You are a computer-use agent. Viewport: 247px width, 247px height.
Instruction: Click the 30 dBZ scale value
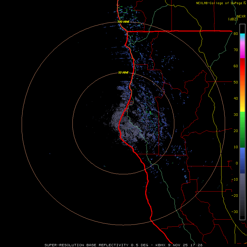236,115
